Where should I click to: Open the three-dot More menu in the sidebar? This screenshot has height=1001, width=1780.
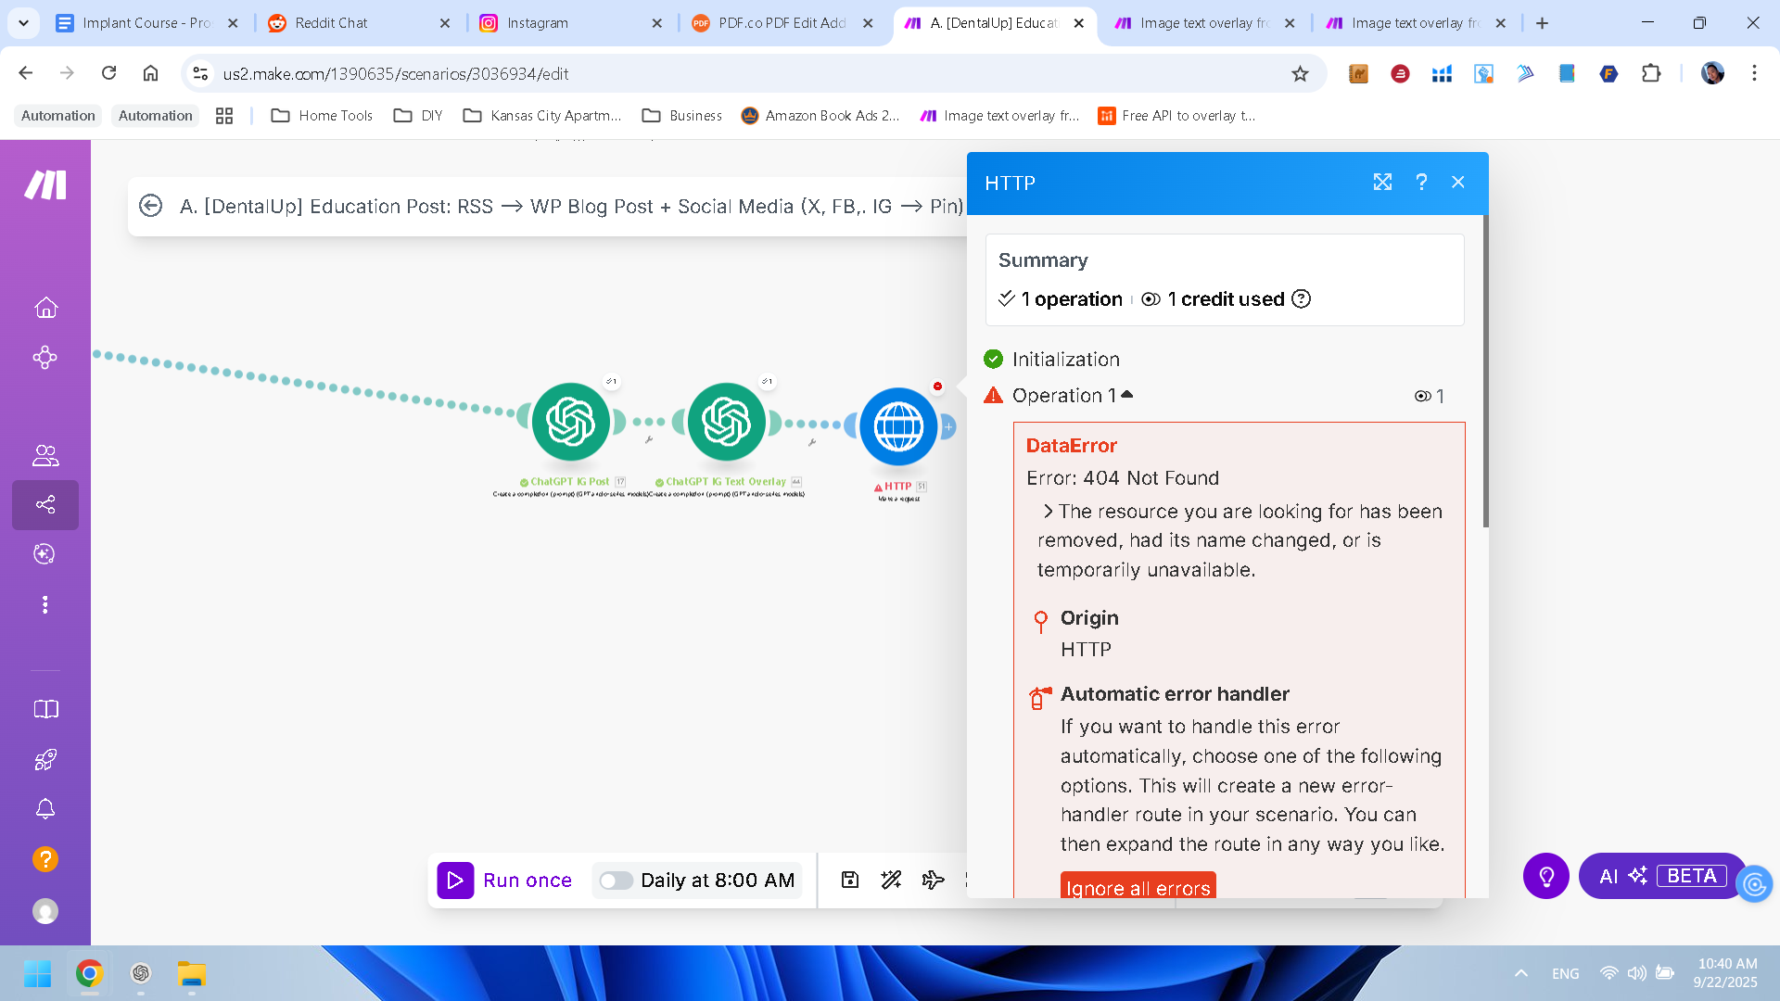(45, 604)
